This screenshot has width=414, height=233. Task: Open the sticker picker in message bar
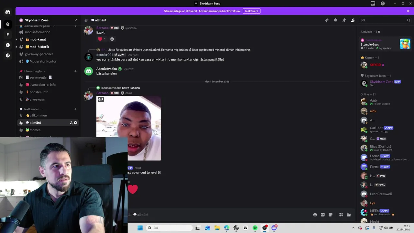pyautogui.click(x=331, y=215)
